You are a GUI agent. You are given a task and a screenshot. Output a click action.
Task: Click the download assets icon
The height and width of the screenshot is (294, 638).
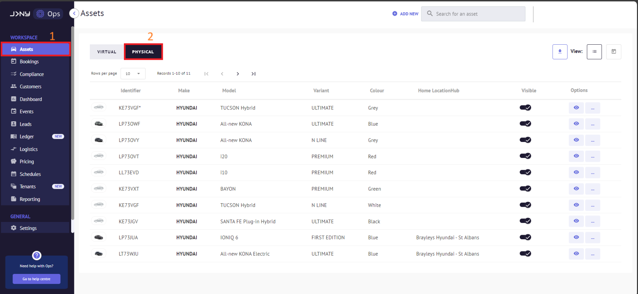point(560,52)
